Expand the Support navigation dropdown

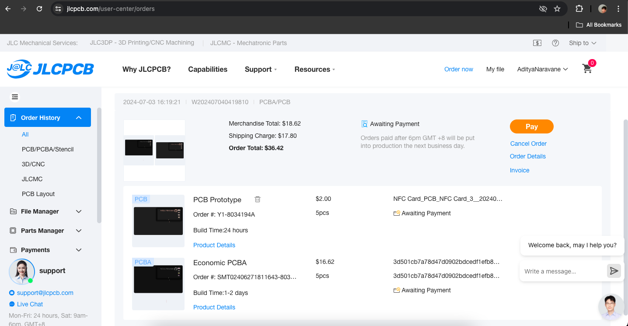coord(261,69)
